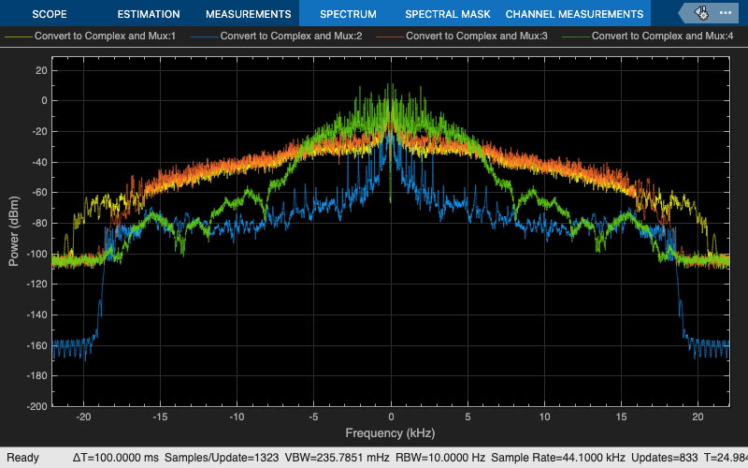This screenshot has height=468, width=748.
Task: Toggle legend entry Convert to Complex and Mux:4
Action: click(x=662, y=37)
